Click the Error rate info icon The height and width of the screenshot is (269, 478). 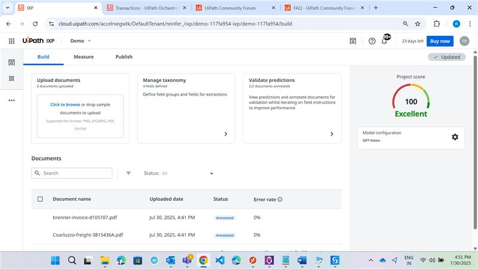point(280,199)
